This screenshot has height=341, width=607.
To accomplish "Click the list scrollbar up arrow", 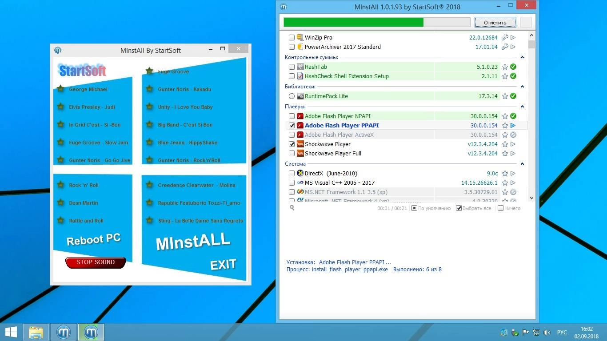I will tap(531, 35).
